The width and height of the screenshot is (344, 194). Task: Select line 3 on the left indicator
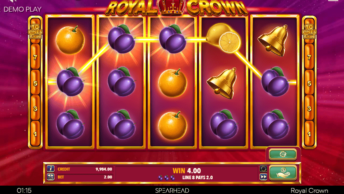coord(35,108)
